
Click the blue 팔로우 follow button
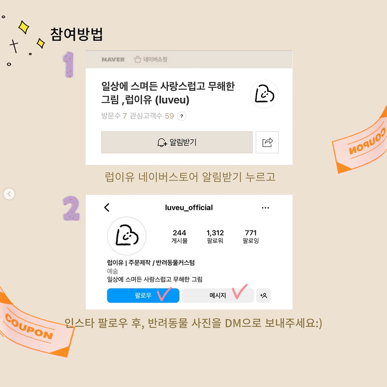pyautogui.click(x=143, y=295)
